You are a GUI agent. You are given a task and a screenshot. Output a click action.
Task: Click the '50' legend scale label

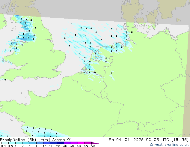pyautogui.click(x=93, y=146)
